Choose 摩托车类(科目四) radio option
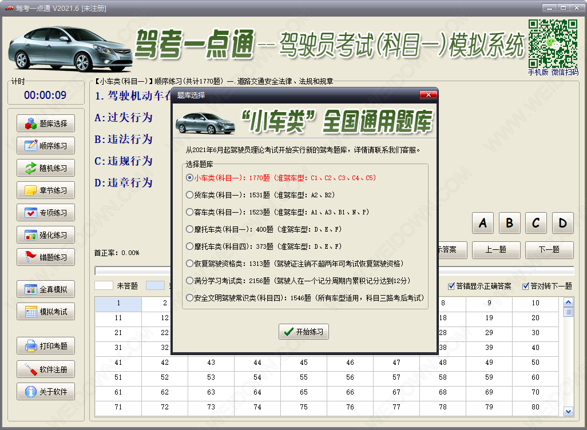 [x=190, y=246]
